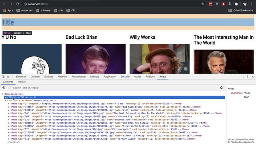256x144 pixels.
Task: Toggle the device toolbar icon
Action: [9, 76]
